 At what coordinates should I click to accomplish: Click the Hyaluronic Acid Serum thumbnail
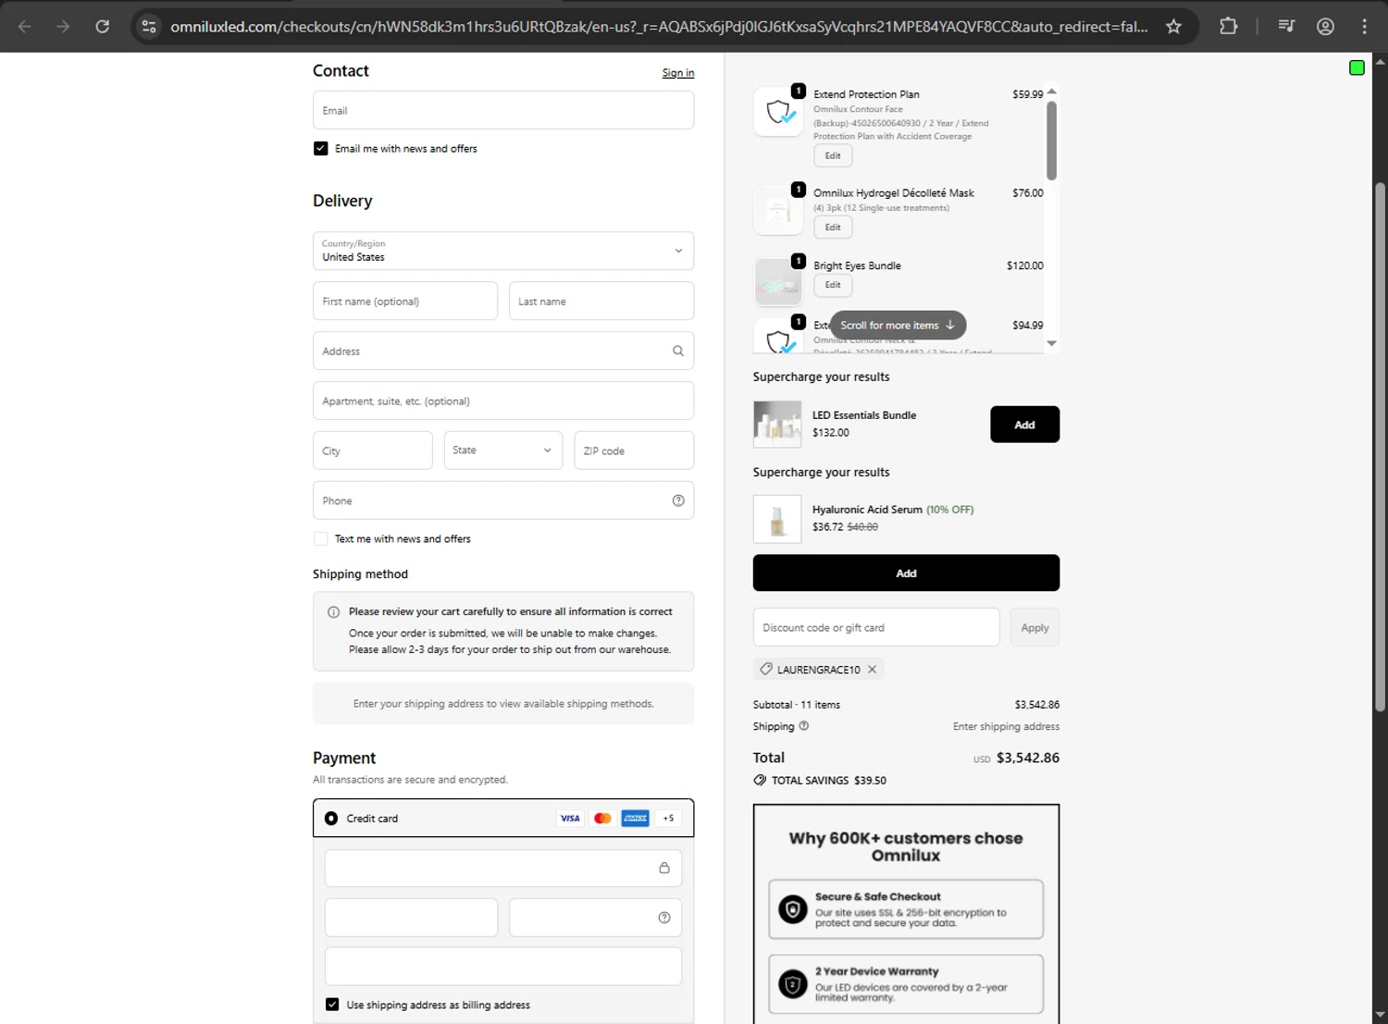tap(777, 518)
